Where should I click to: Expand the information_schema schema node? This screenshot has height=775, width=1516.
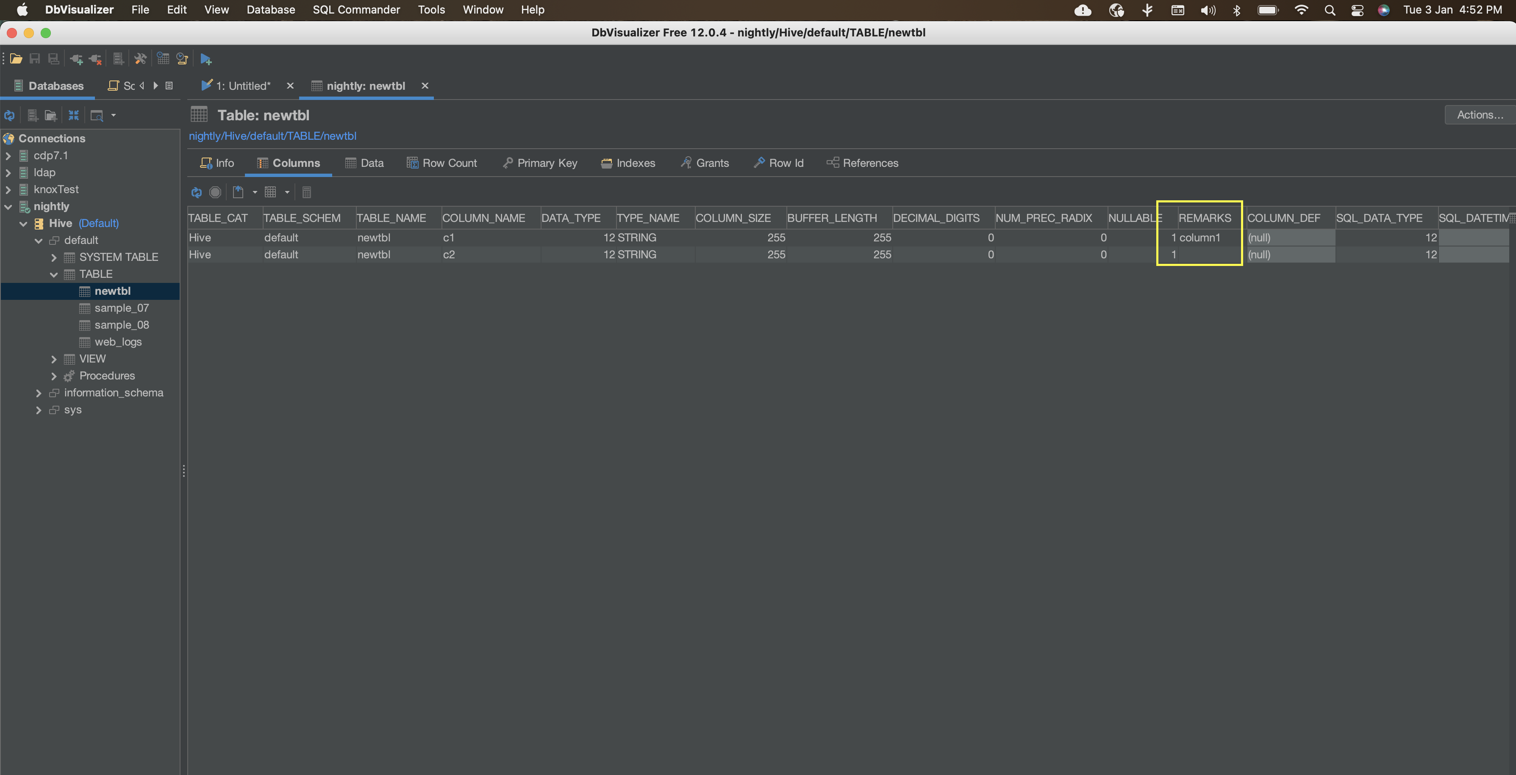pyautogui.click(x=39, y=393)
